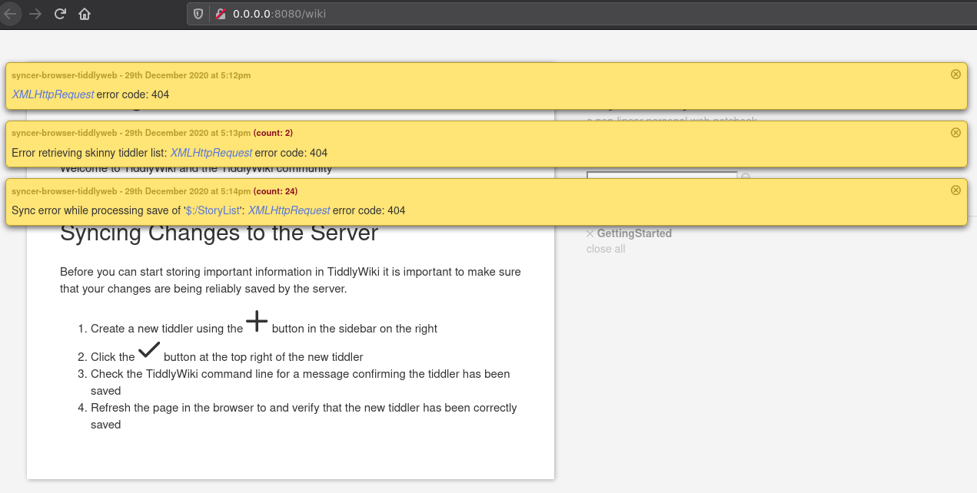This screenshot has height=493, width=977.
Task: Dismiss the StoryList sync error alert
Action: (x=955, y=190)
